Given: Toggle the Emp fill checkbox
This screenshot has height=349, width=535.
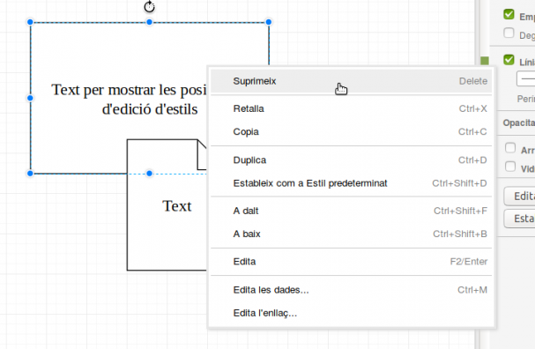Looking at the screenshot, I should (x=509, y=14).
